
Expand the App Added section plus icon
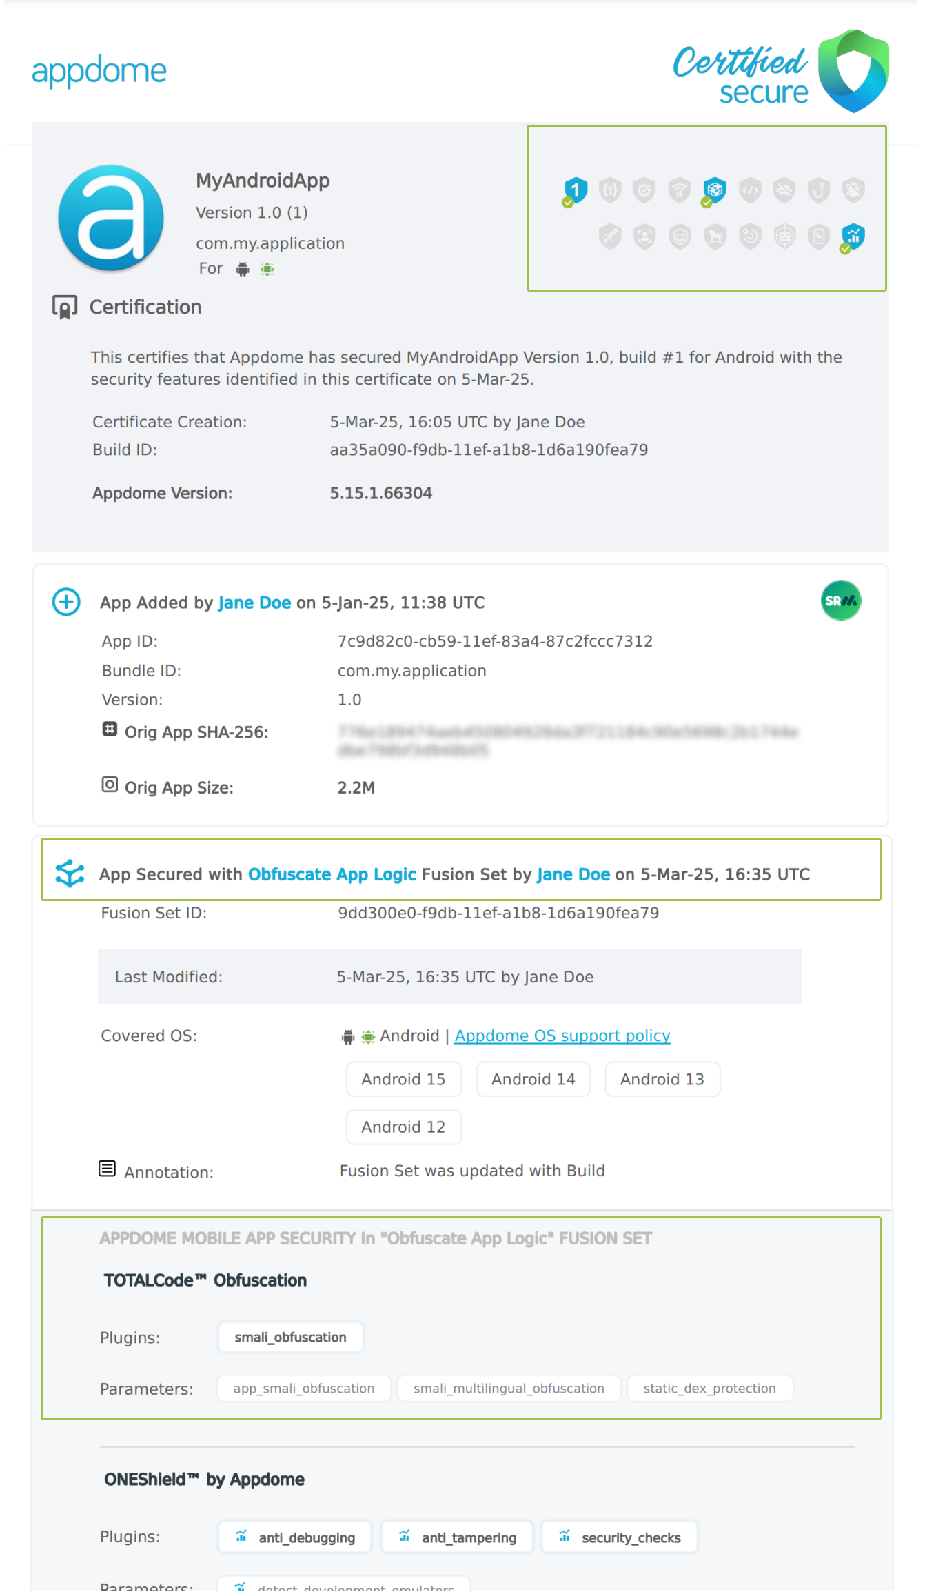pos(66,602)
